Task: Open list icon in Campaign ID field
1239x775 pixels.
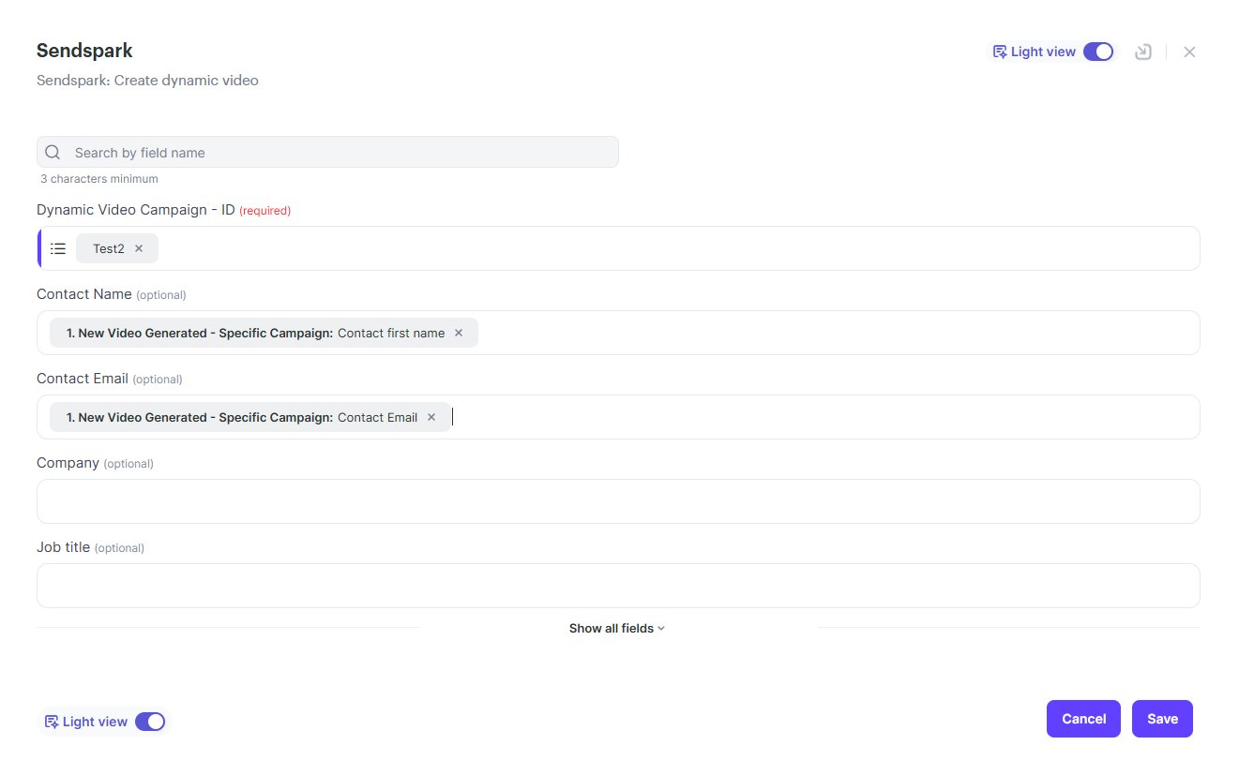Action: pyautogui.click(x=58, y=248)
